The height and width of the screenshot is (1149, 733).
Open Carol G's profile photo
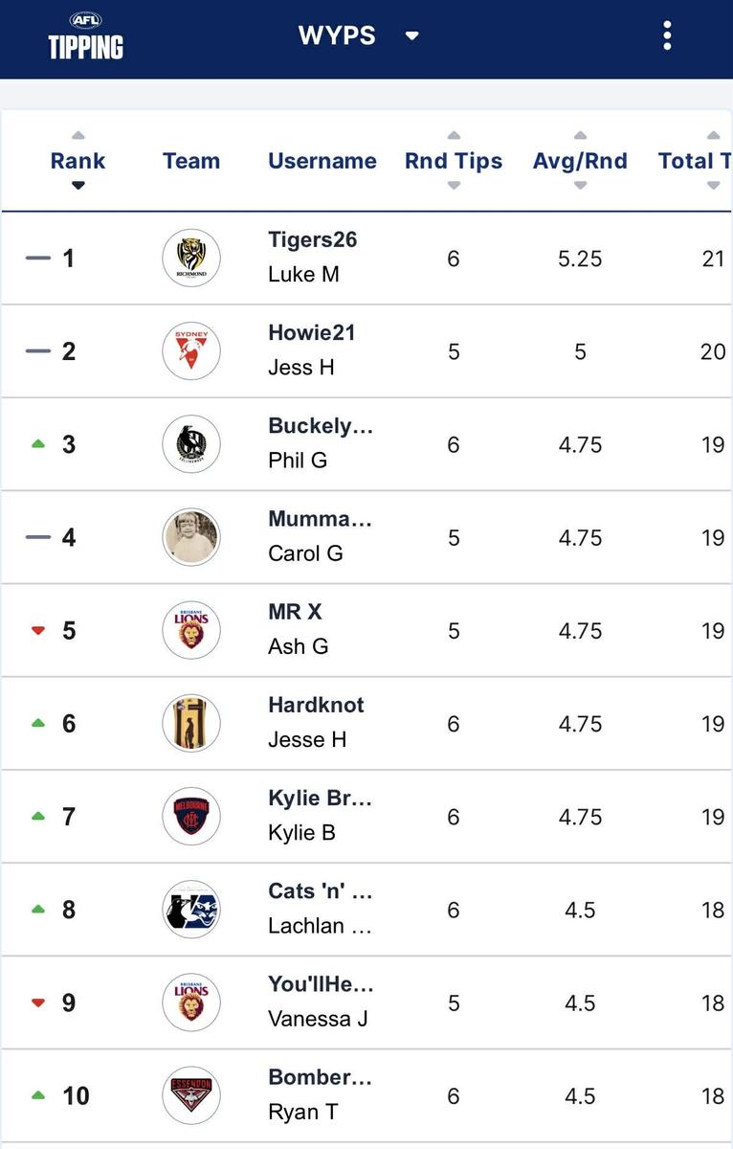[x=191, y=537]
